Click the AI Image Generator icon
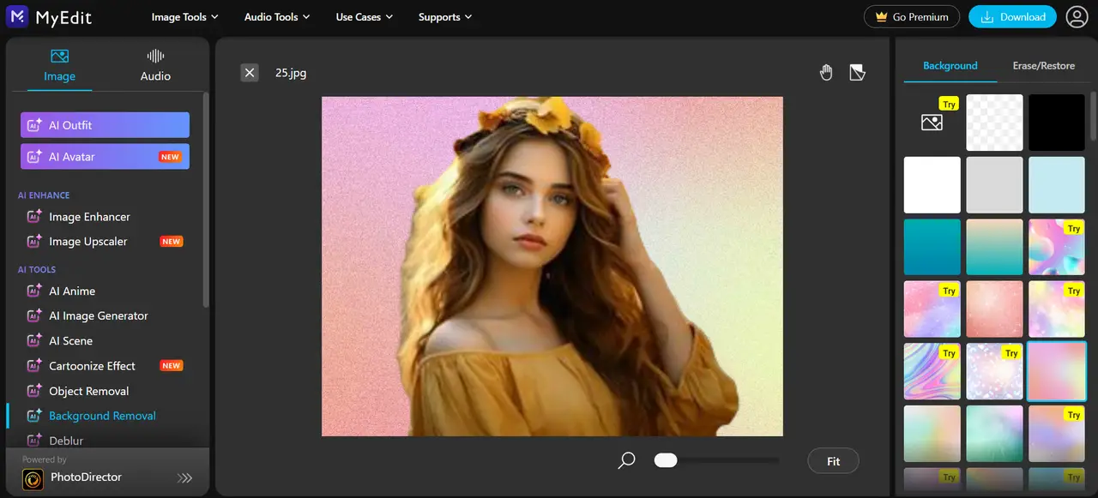 34,316
